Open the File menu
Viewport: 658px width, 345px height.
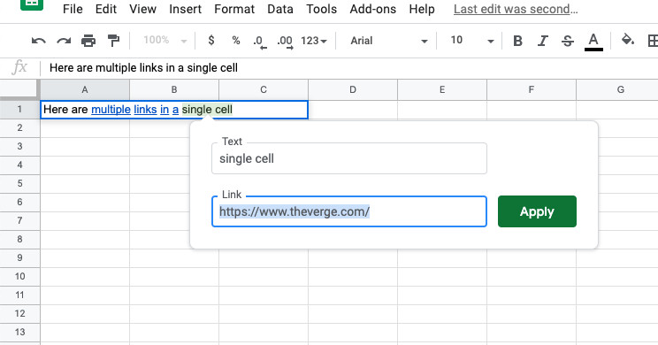coord(73,9)
